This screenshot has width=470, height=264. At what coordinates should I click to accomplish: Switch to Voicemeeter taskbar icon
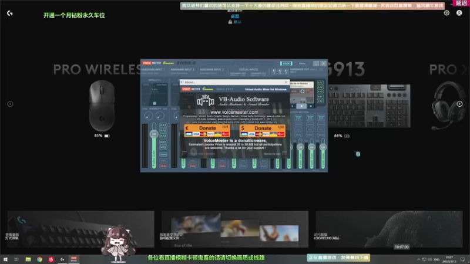tap(74, 259)
